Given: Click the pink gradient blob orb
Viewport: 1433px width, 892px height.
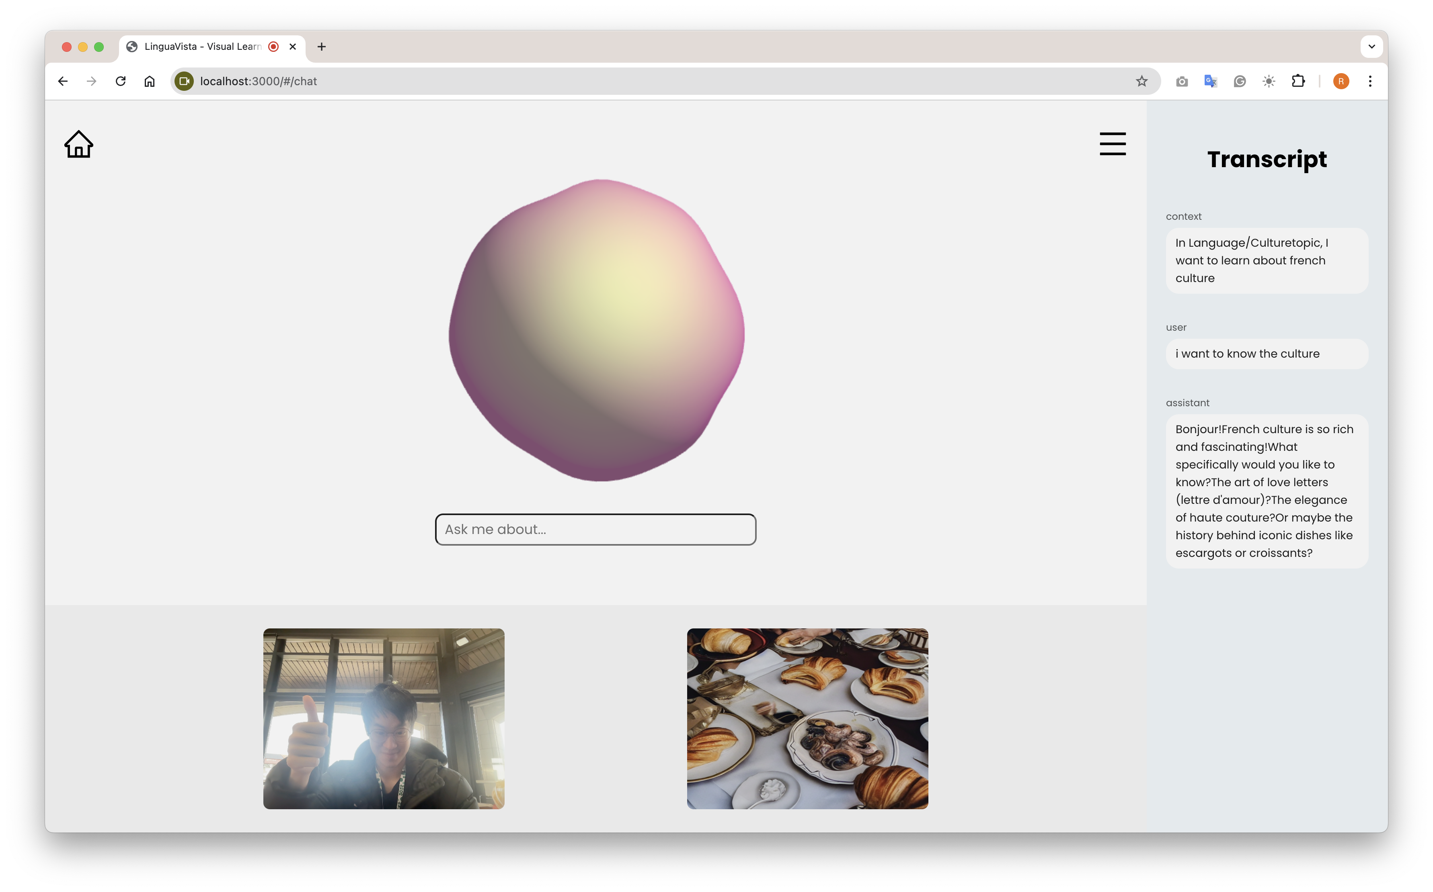Looking at the screenshot, I should [596, 330].
